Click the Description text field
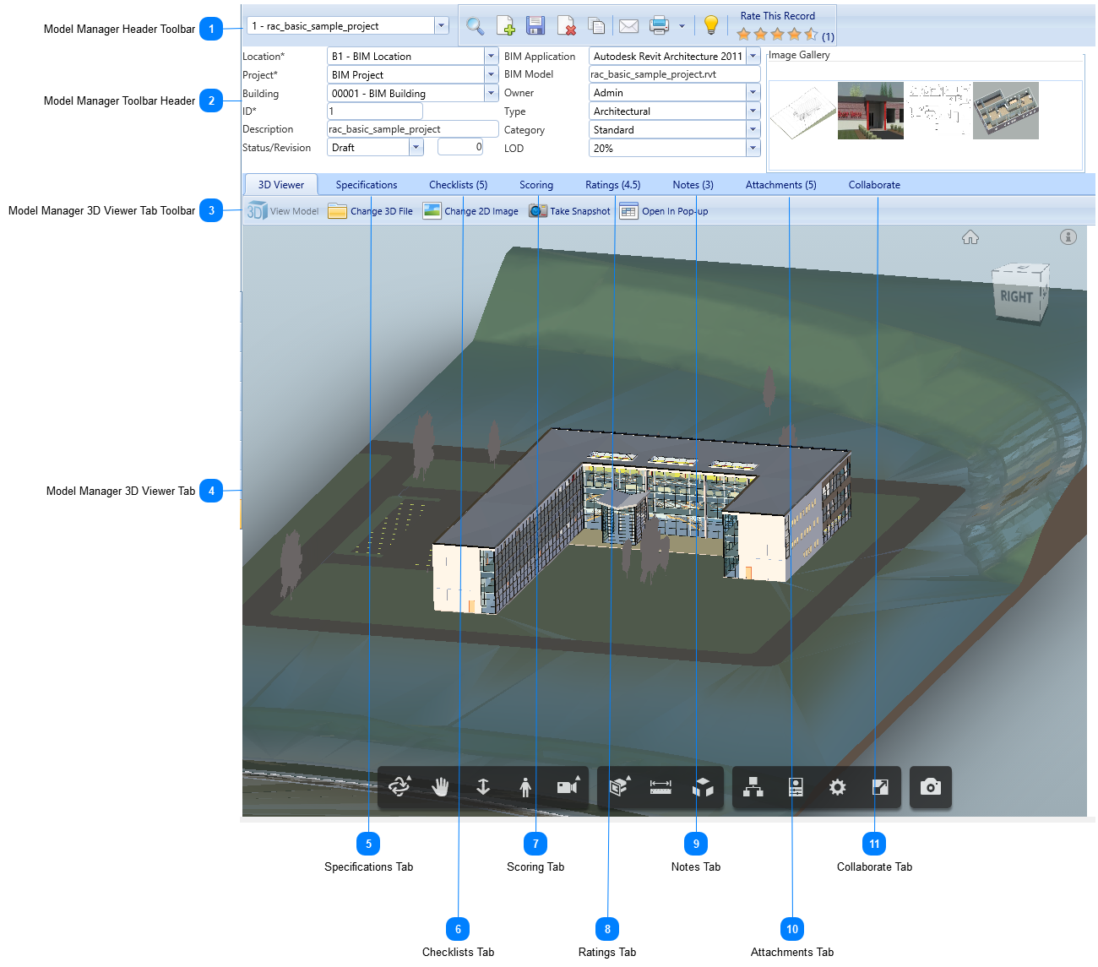This screenshot has height=967, width=1098. pyautogui.click(x=412, y=129)
